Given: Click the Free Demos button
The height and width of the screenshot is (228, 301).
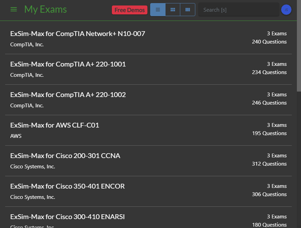Looking at the screenshot, I should click(130, 10).
